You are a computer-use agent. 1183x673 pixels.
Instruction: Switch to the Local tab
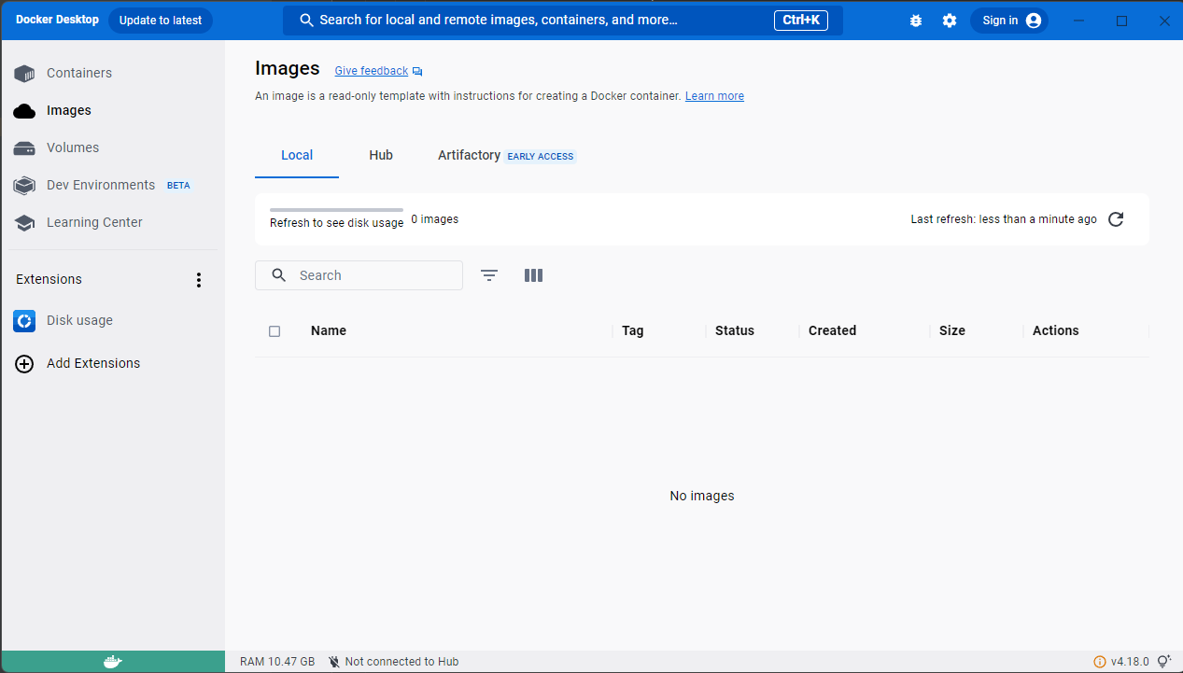[x=297, y=155]
